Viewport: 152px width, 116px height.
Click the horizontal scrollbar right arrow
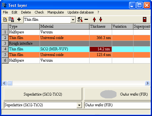click(x=147, y=83)
